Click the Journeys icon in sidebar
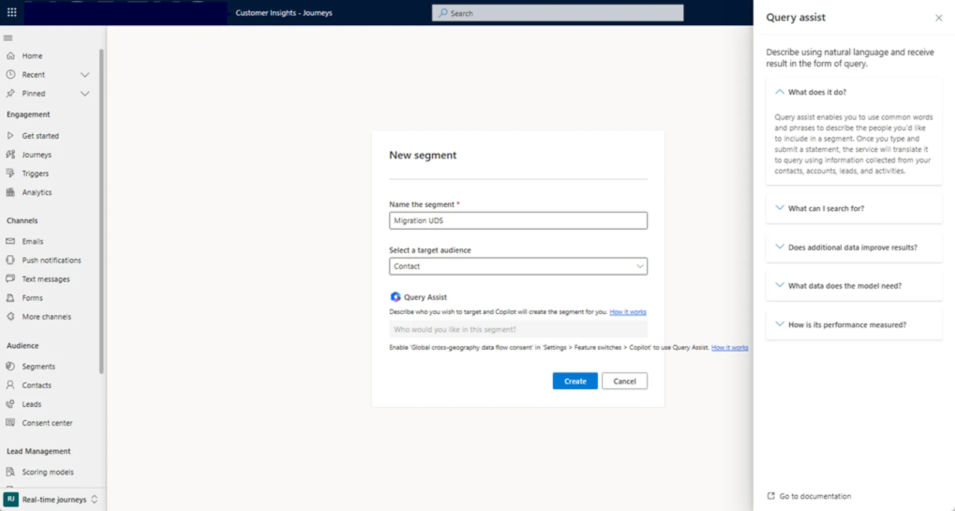Image resolution: width=955 pixels, height=511 pixels. [x=11, y=154]
